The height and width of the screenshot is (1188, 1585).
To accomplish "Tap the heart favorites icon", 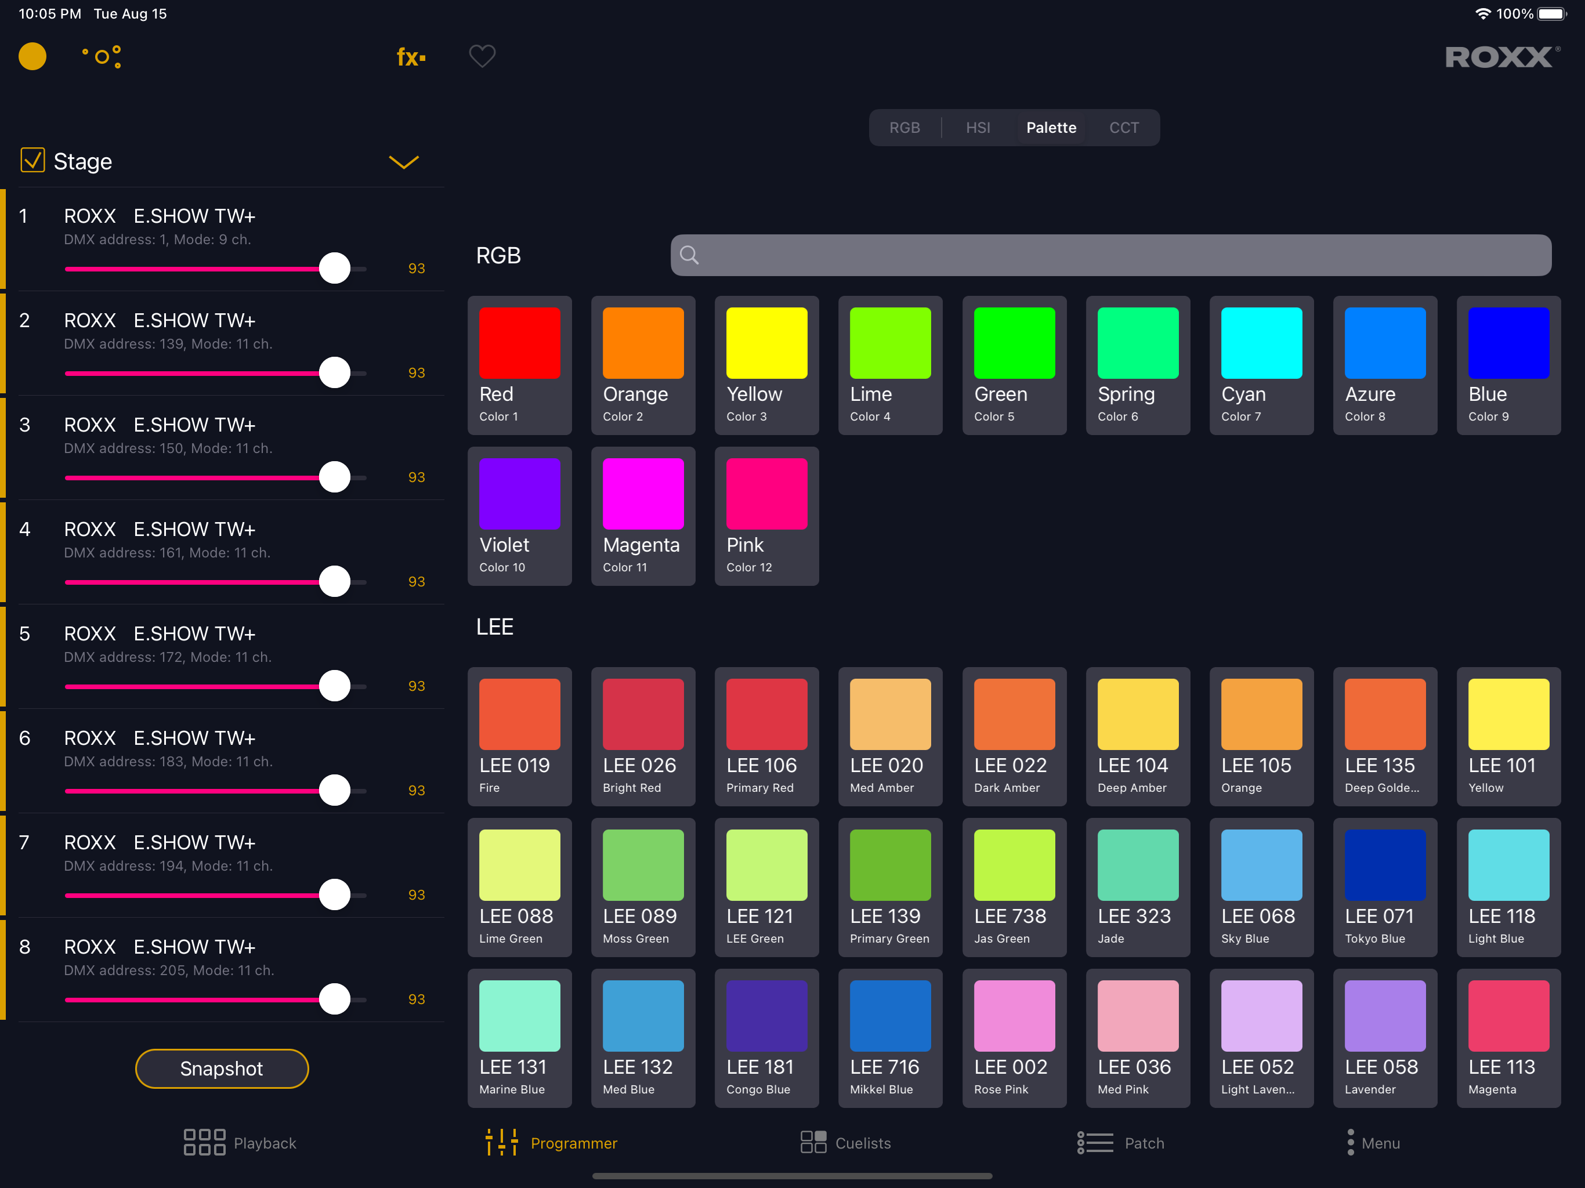I will coord(482,56).
